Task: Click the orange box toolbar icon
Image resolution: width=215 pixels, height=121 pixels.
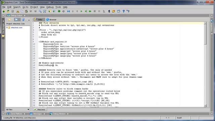Action: 114,11
